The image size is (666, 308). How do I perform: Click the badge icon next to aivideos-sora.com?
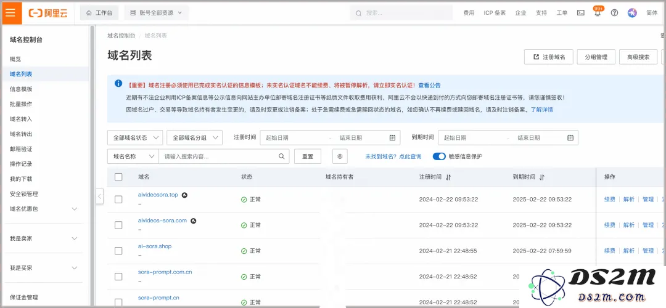pyautogui.click(x=193, y=221)
